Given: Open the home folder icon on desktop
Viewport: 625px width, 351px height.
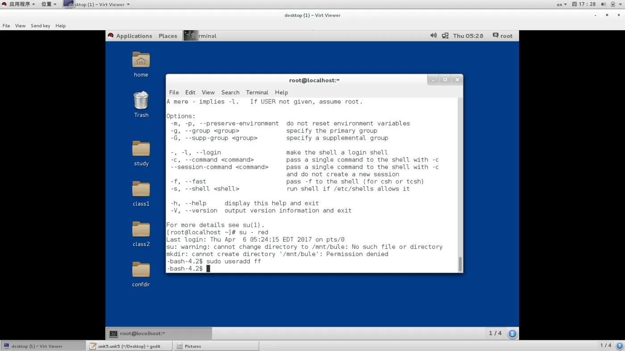Looking at the screenshot, I should 141,60.
